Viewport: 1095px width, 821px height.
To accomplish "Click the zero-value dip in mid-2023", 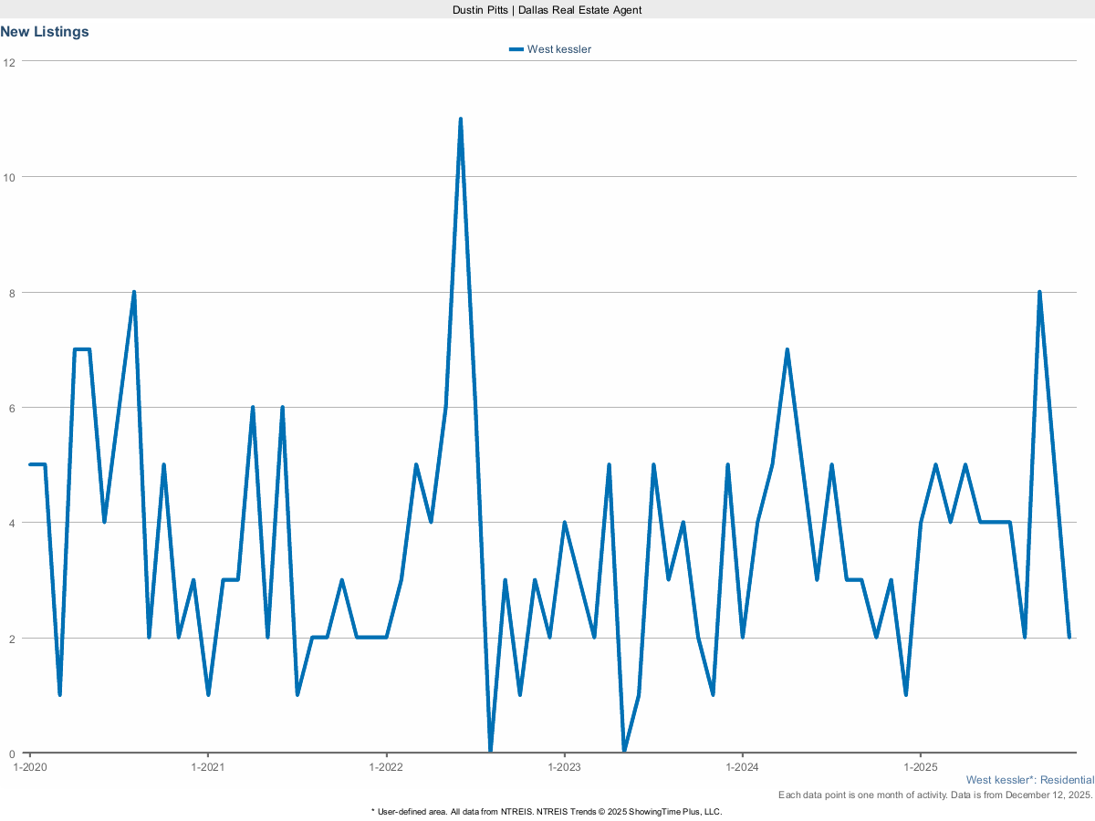I will coord(624,750).
